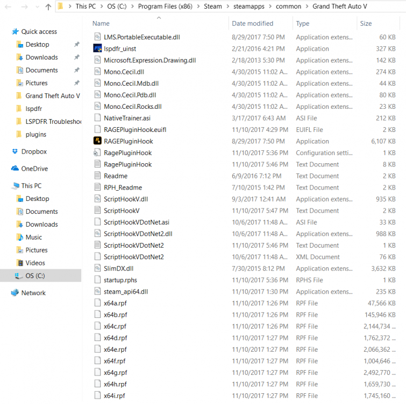
Task: Open plugins folder in Quick access
Action: (35, 134)
